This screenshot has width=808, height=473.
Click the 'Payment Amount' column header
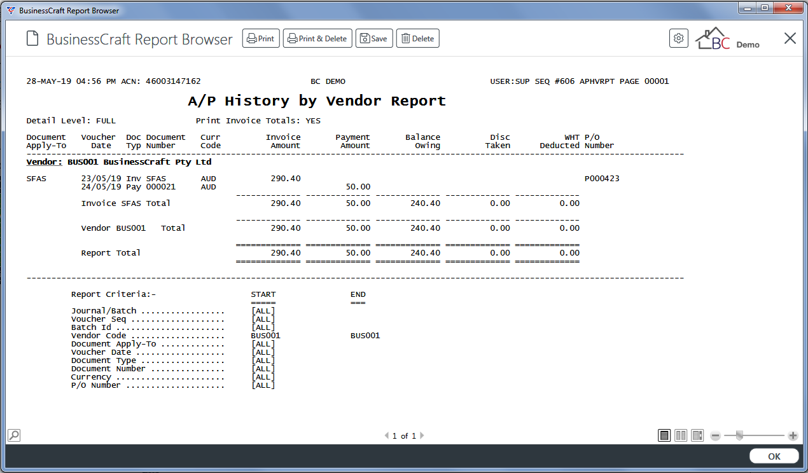tap(352, 141)
